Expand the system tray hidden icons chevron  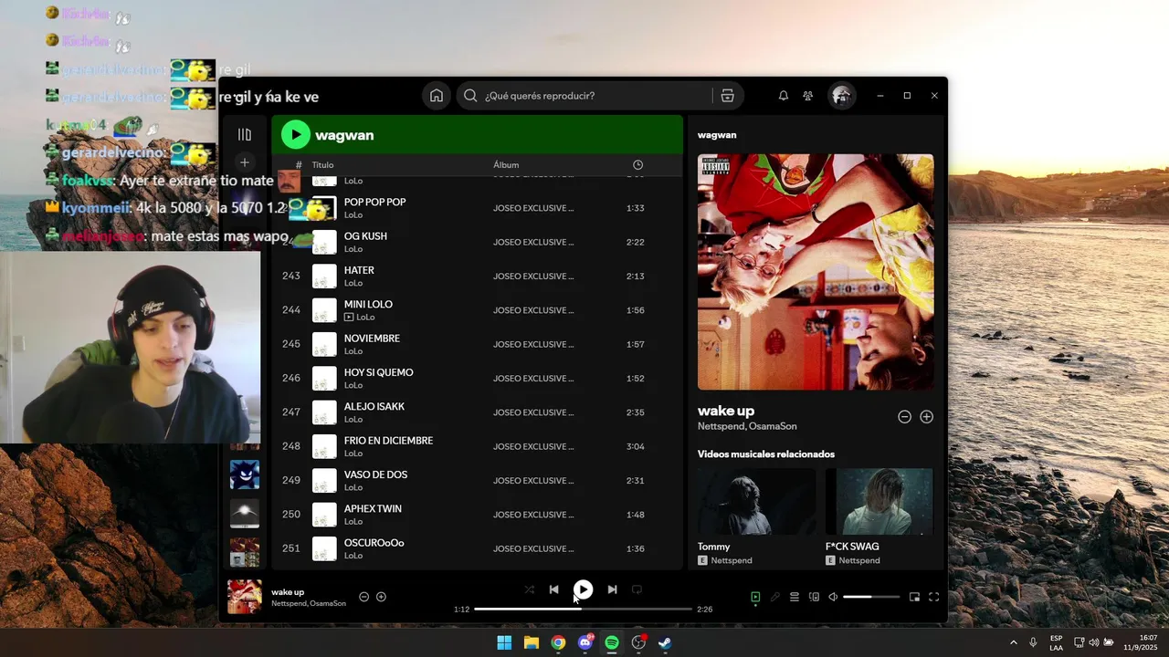[1013, 642]
